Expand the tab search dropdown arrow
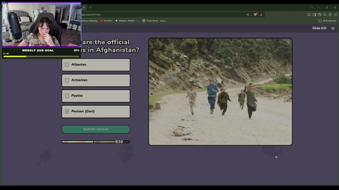The image size is (339, 190). (x=312, y=8)
